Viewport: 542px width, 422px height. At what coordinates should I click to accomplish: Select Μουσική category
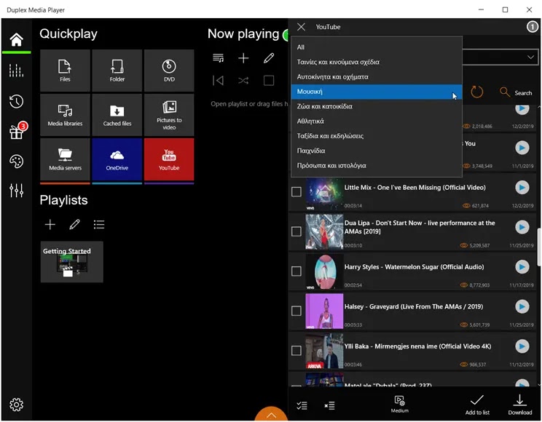tap(377, 92)
